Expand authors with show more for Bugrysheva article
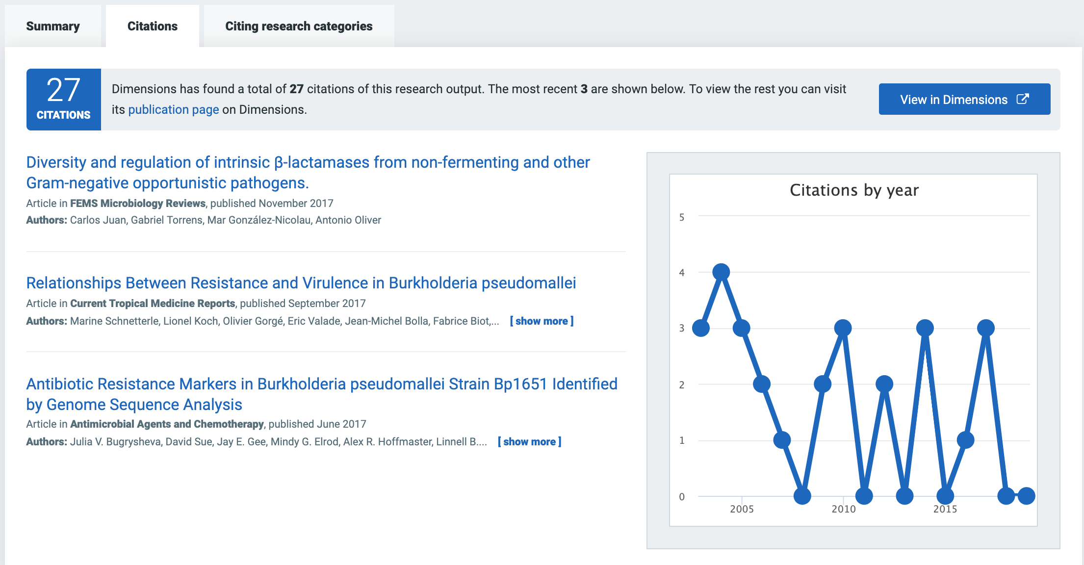 [x=529, y=442]
